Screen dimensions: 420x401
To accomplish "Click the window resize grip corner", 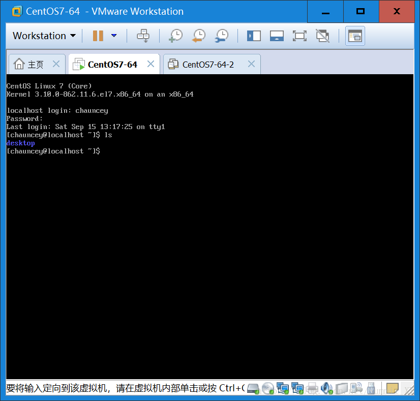I will (409, 390).
